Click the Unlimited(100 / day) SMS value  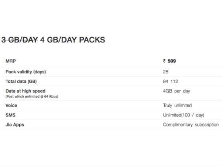(x=184, y=115)
